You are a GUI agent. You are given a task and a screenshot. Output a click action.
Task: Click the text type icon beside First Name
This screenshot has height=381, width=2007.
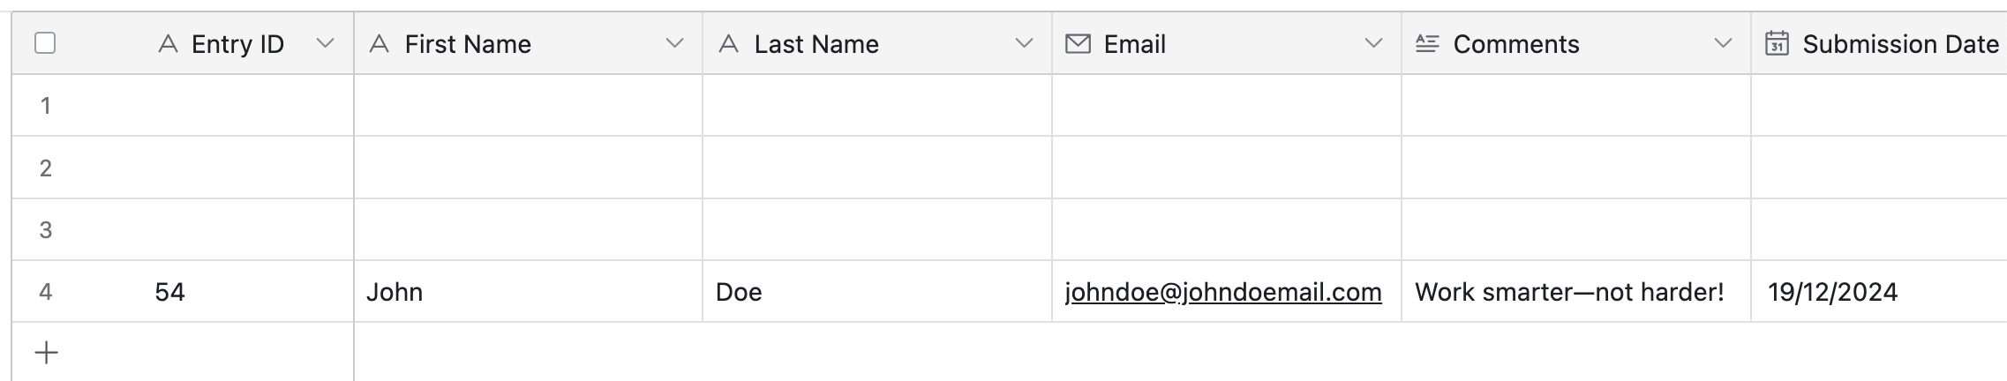click(380, 44)
